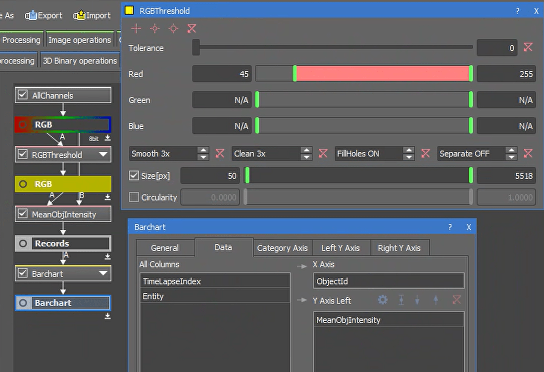Change the Clean 3x setting via its dropdown
544x372 pixels.
[306, 154]
